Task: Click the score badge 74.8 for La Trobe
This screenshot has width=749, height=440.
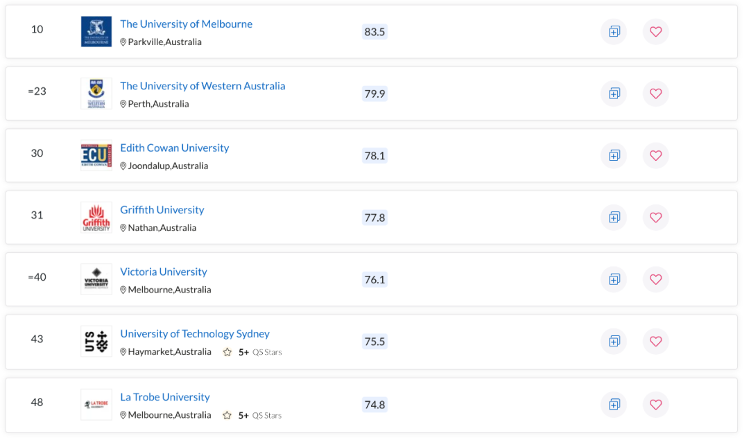Action: click(374, 404)
